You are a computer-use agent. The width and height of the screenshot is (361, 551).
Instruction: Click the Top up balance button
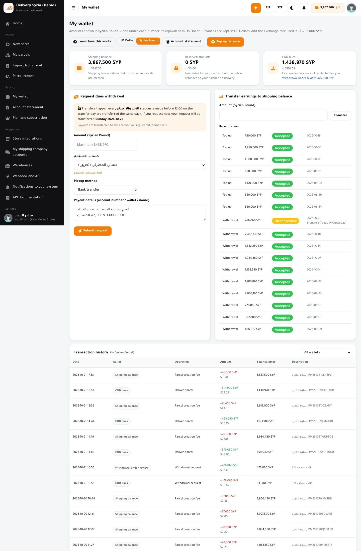(225, 42)
